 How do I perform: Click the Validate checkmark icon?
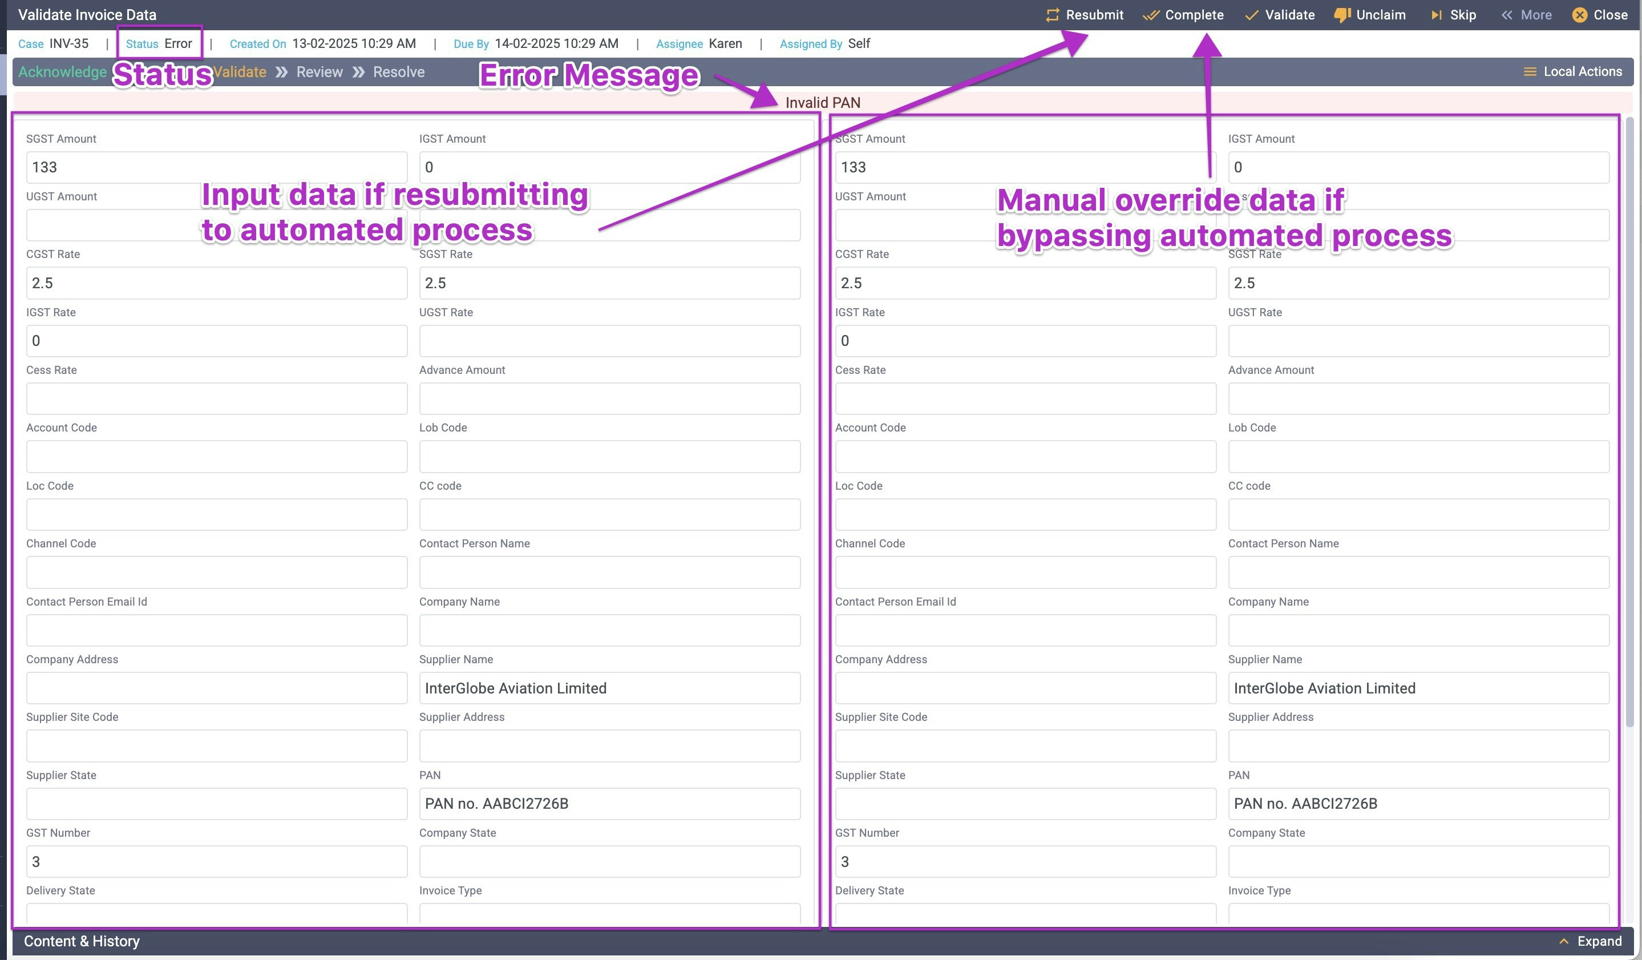(1251, 15)
